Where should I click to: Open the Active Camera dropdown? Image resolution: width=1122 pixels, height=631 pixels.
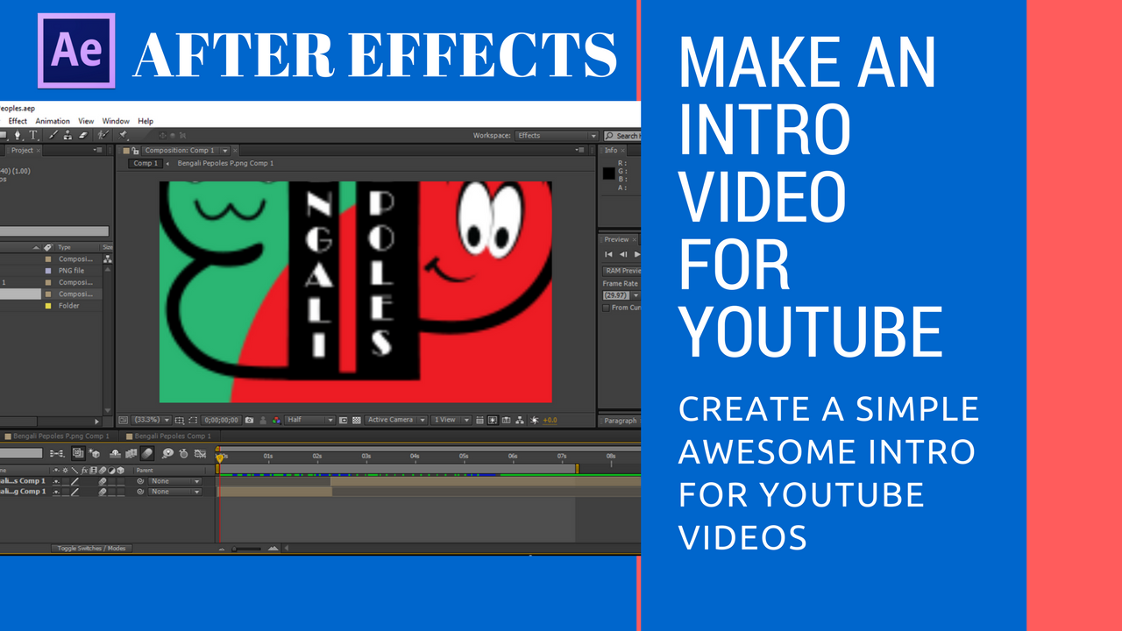point(396,421)
